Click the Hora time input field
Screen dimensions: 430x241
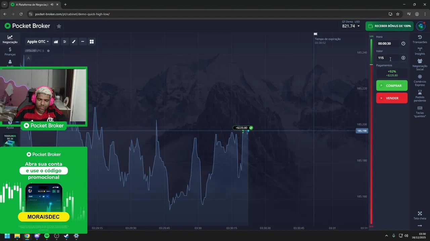coord(392,44)
